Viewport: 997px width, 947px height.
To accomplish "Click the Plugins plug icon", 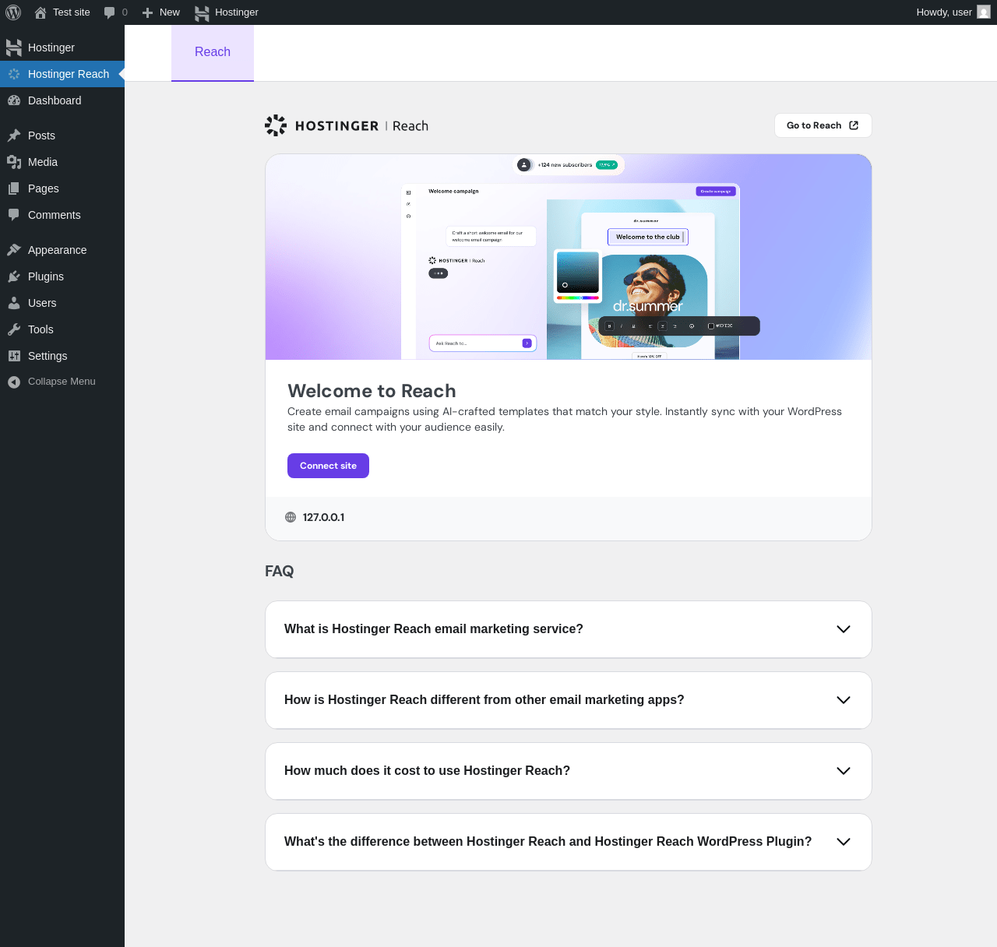I will [14, 276].
